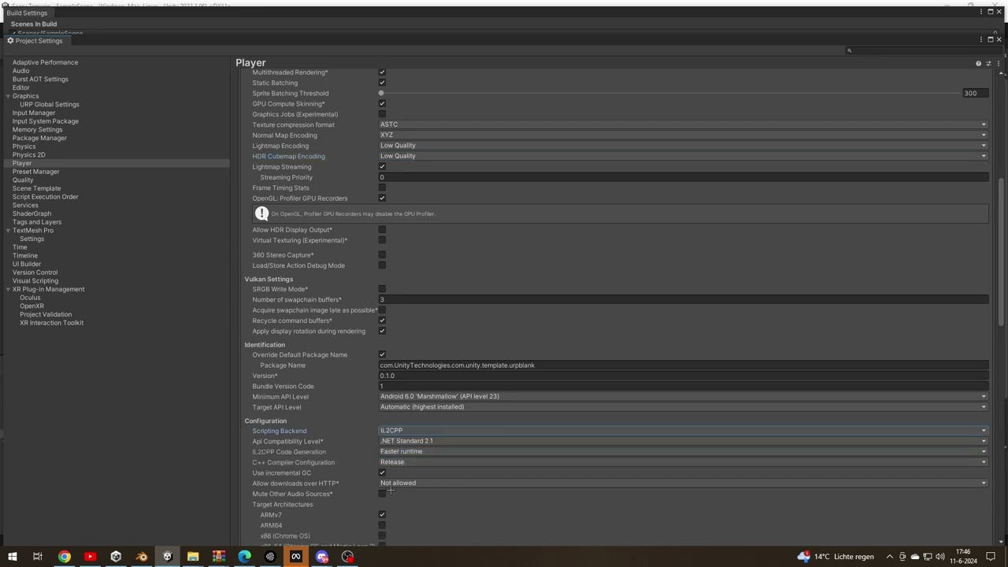Screen dimensions: 1008x567
Task: Open Blender from the taskbar
Action: pos(142,557)
